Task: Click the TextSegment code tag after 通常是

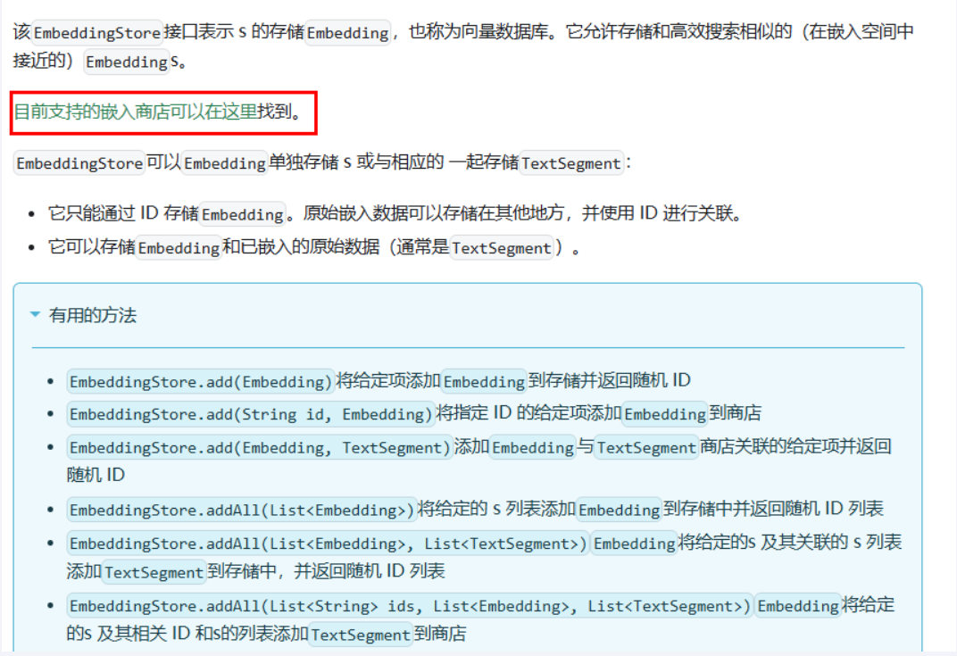Action: point(501,249)
